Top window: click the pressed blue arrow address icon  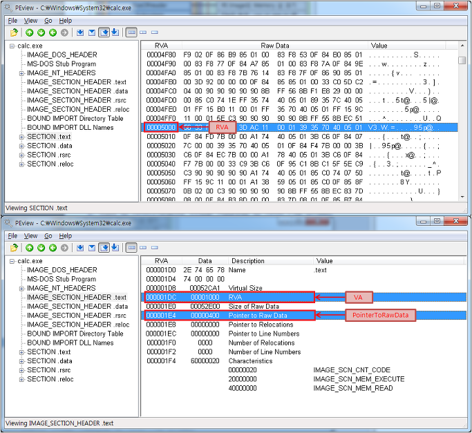[x=104, y=32]
